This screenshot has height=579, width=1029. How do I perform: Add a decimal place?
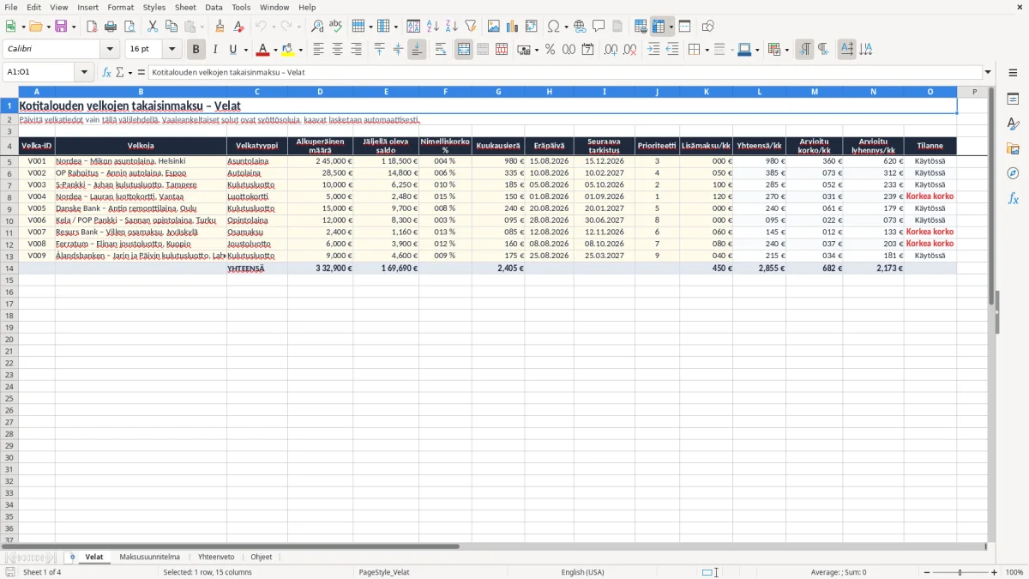pyautogui.click(x=611, y=50)
